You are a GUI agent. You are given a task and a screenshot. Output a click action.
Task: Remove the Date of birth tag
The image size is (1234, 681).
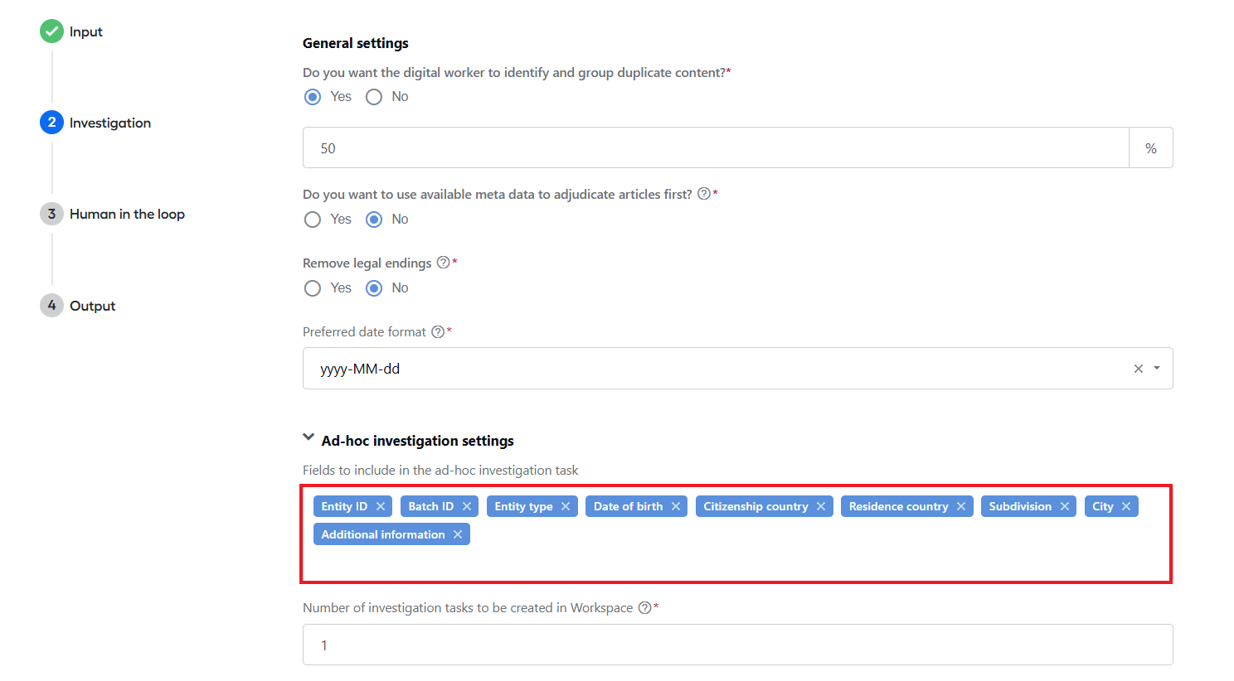click(676, 506)
